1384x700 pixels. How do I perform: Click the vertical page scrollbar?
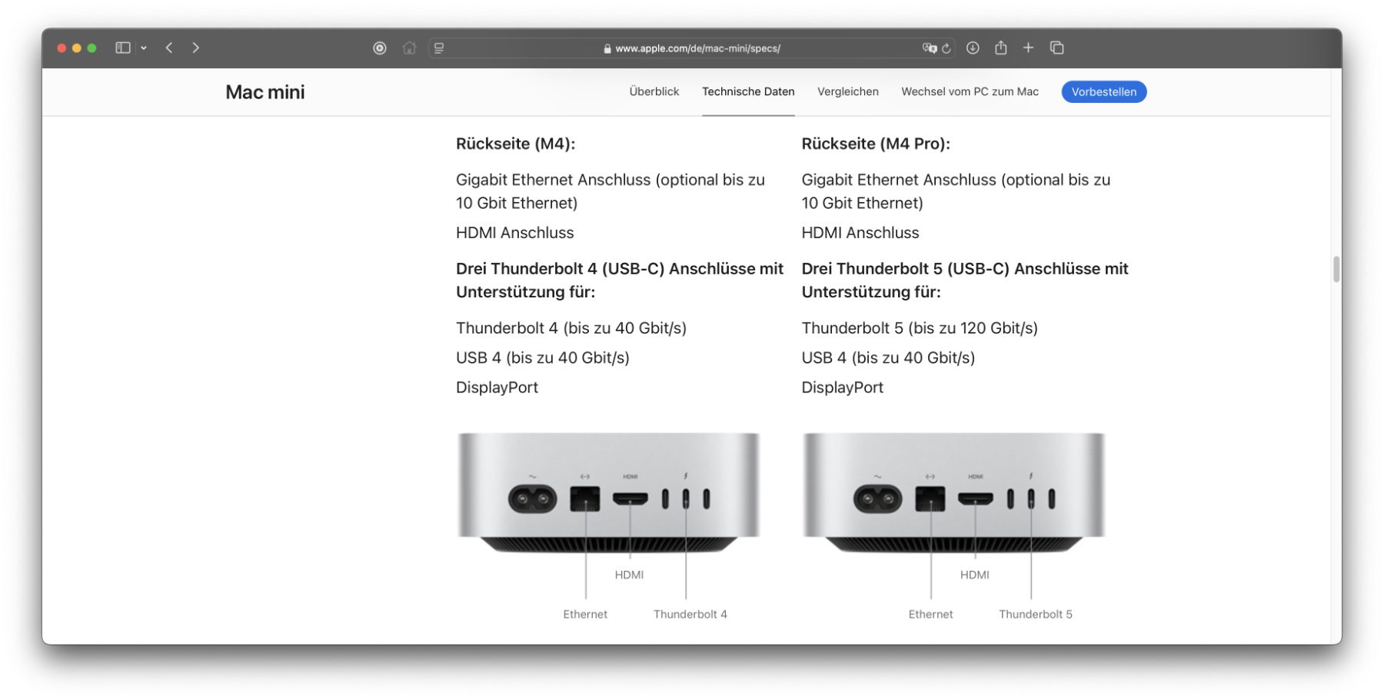(1336, 269)
